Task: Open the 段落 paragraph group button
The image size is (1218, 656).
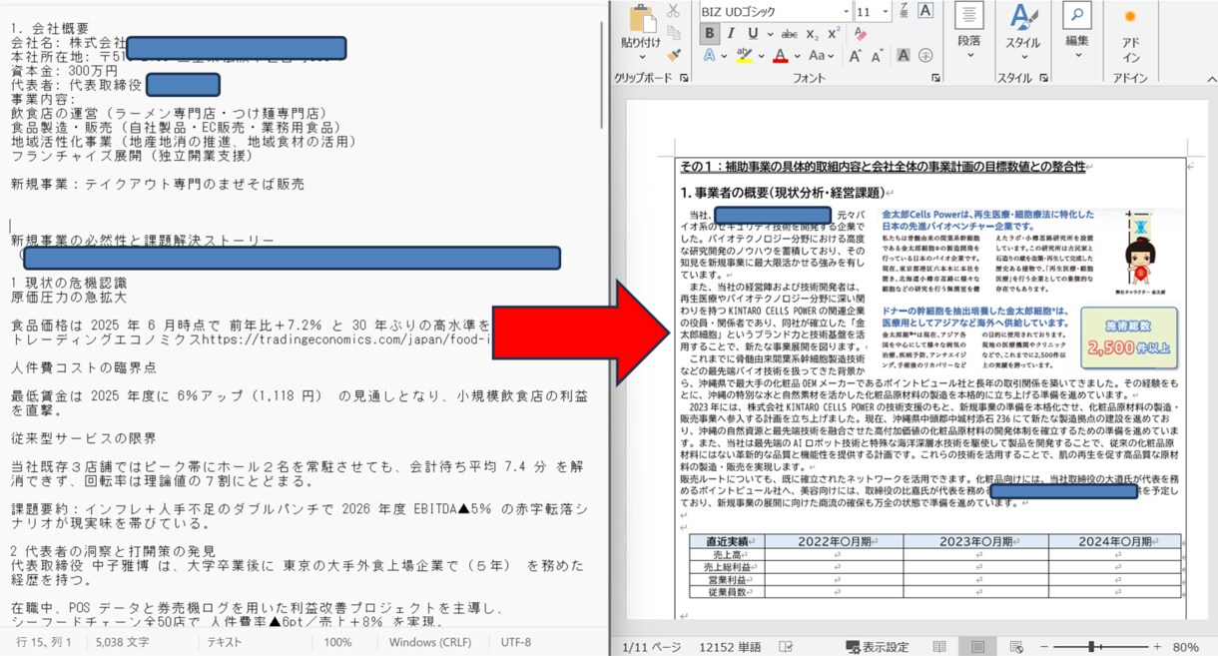Action: (969, 31)
